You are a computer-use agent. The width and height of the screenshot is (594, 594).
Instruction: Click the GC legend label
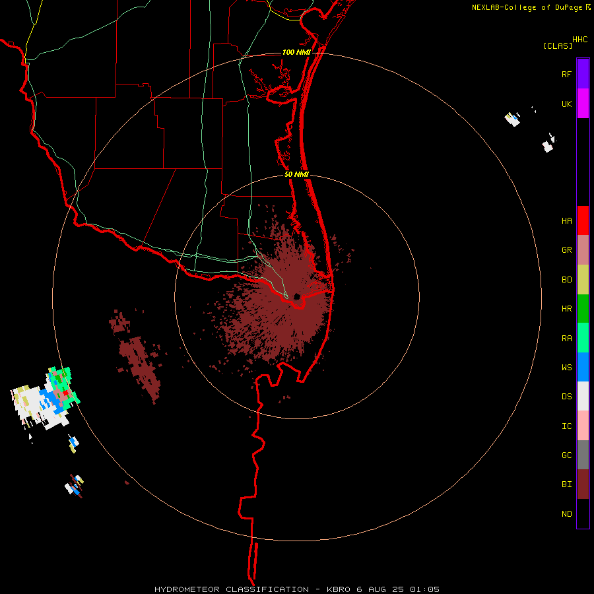[566, 455]
